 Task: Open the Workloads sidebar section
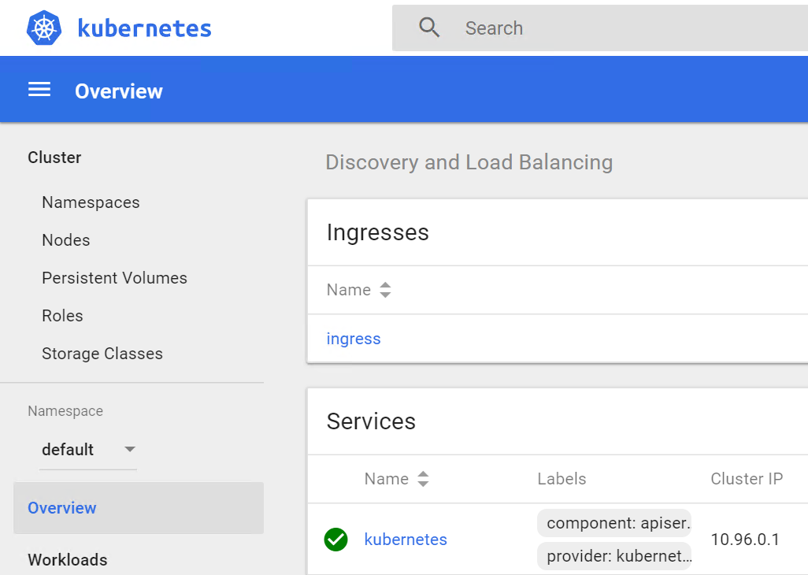pyautogui.click(x=68, y=559)
